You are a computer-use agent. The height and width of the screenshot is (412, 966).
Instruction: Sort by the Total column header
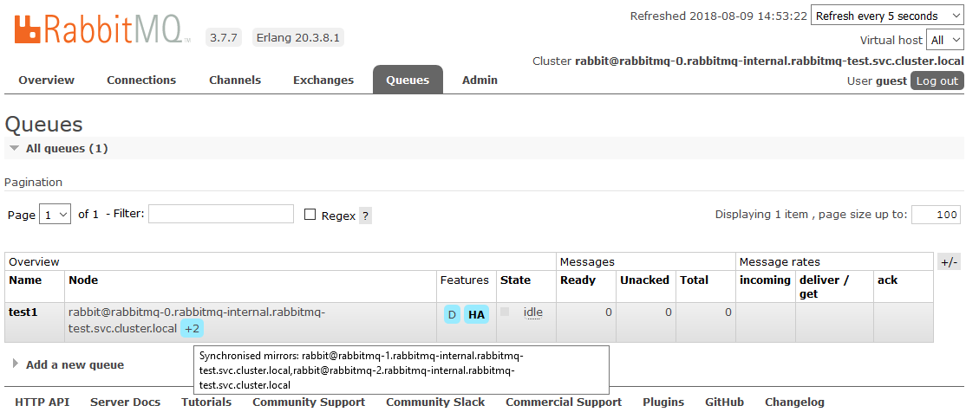tap(695, 280)
